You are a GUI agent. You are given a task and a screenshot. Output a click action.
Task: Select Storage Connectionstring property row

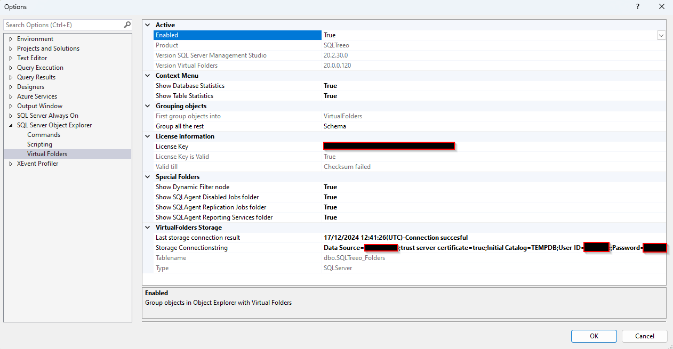tap(410, 248)
